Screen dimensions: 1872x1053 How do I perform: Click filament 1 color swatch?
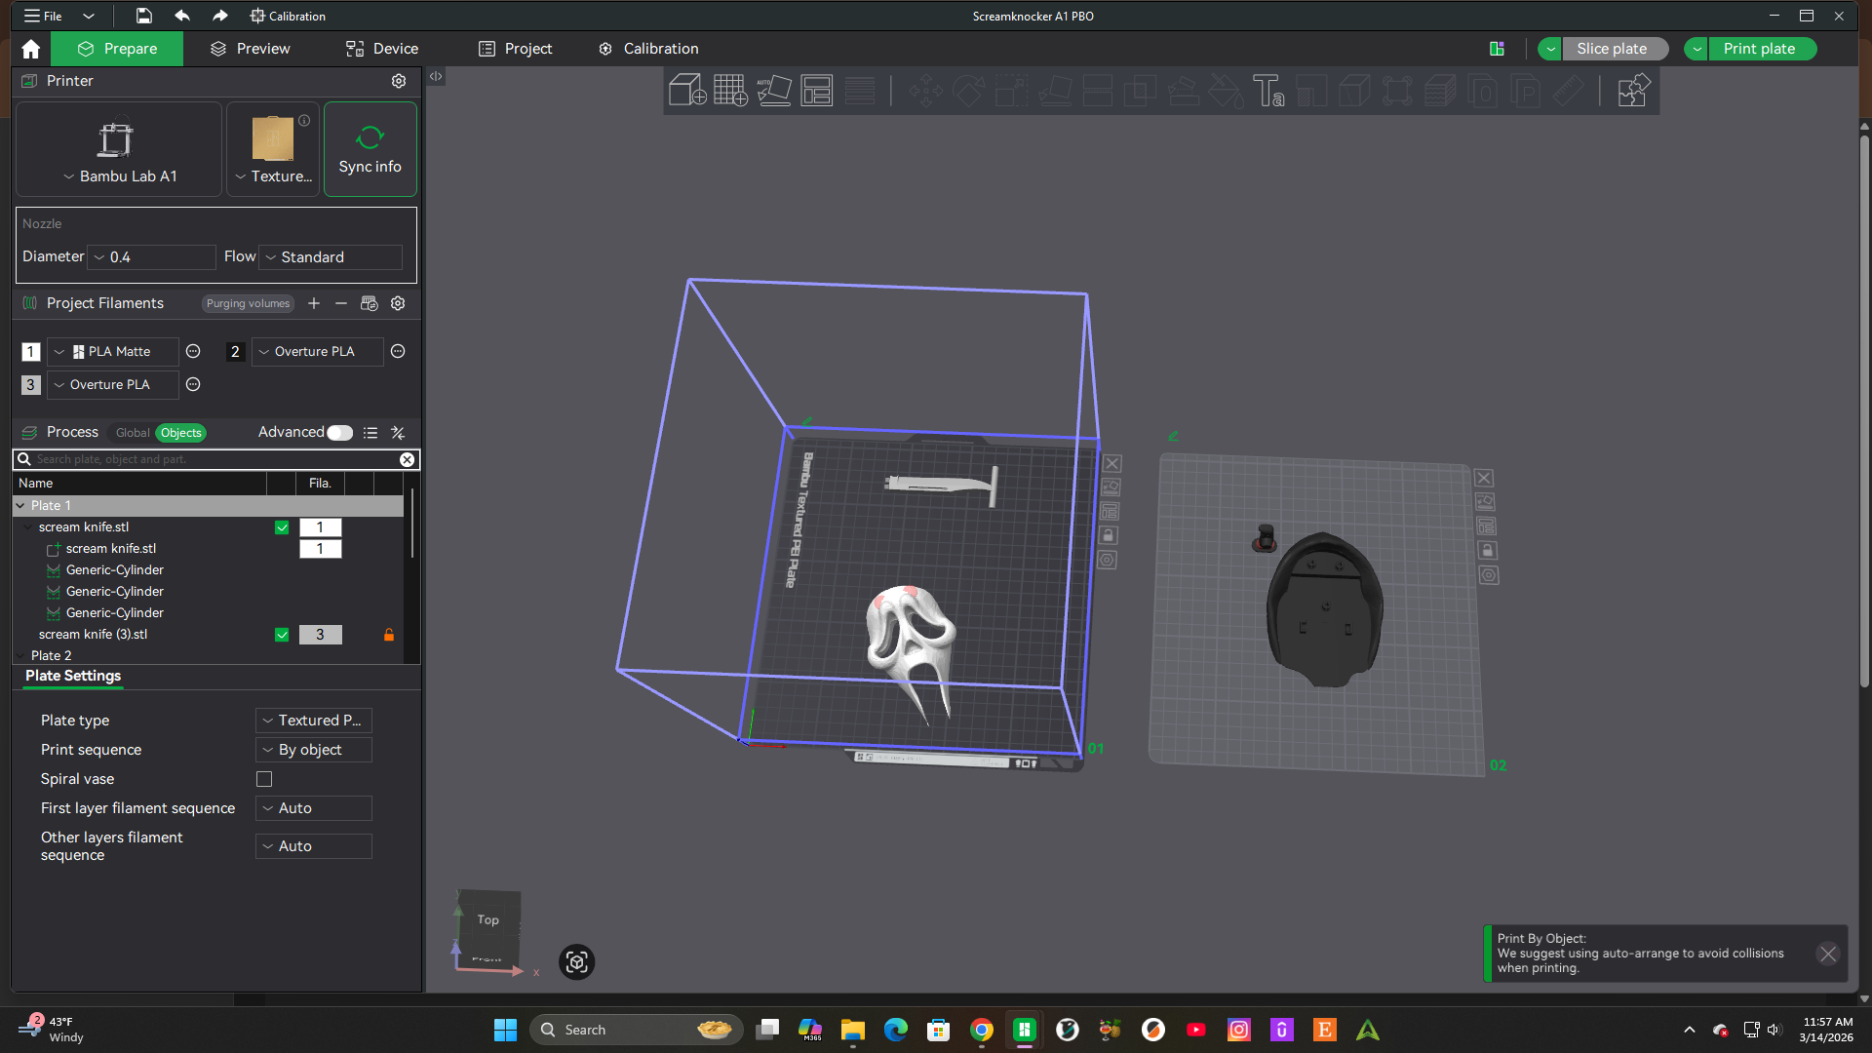tap(31, 352)
